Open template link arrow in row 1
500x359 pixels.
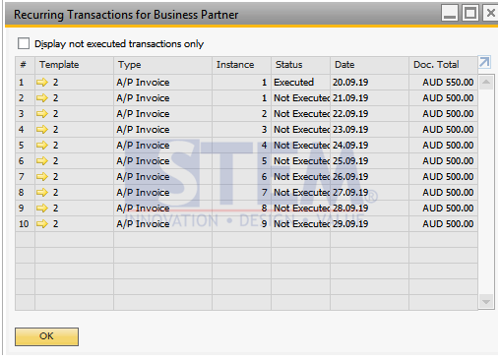[x=42, y=83]
